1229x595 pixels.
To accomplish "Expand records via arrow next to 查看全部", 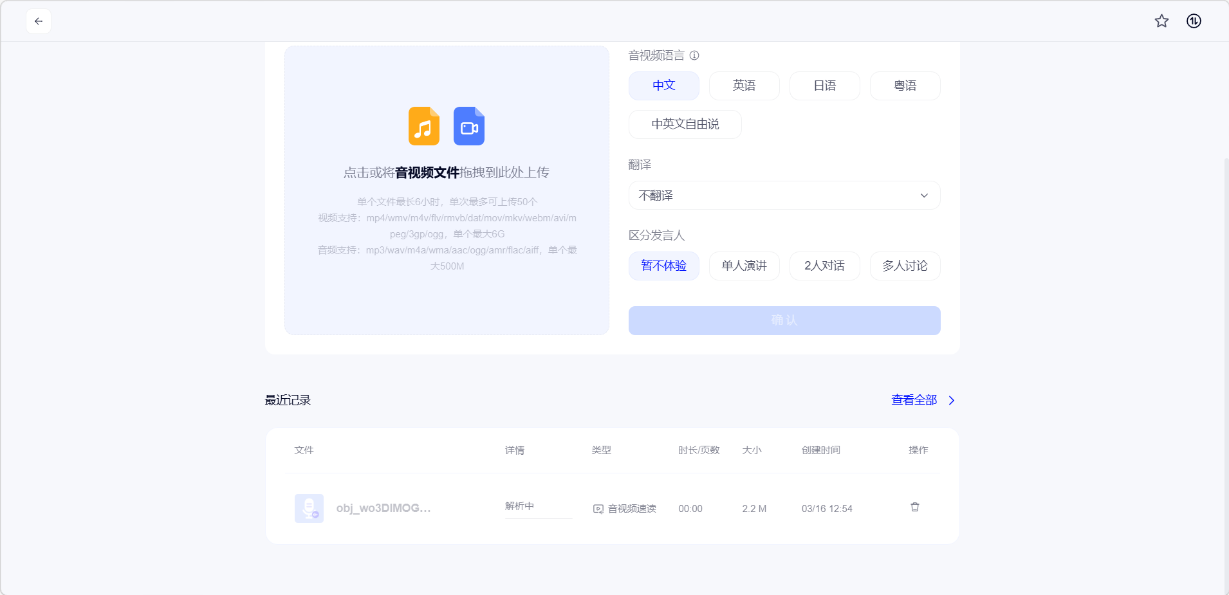I will coord(952,400).
